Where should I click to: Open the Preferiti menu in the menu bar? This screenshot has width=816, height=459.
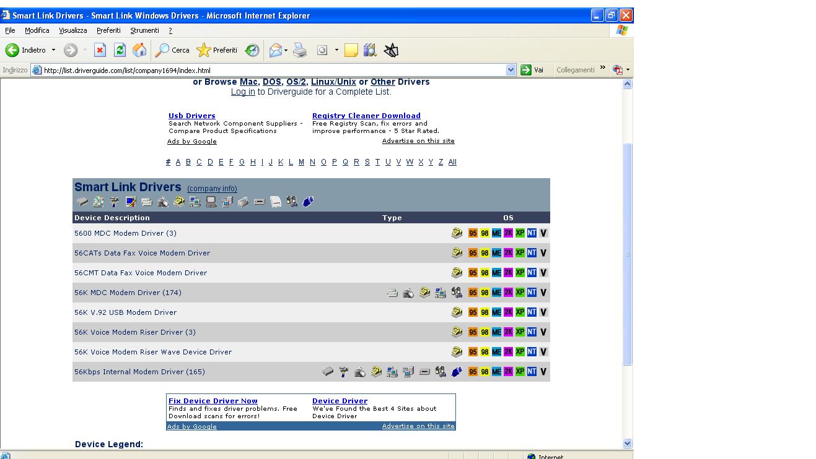coord(108,30)
